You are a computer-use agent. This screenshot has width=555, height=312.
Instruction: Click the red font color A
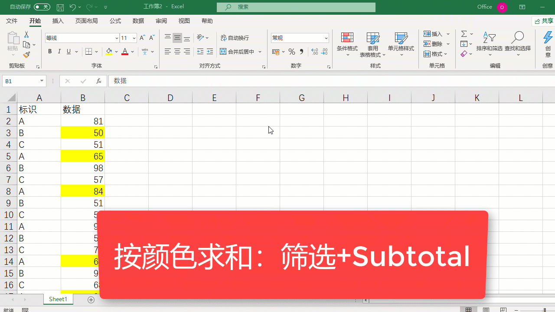point(125,52)
